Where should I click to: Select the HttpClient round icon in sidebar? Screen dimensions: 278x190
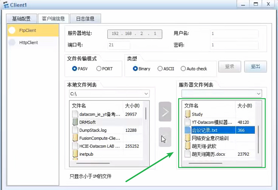pyautogui.click(x=12, y=42)
